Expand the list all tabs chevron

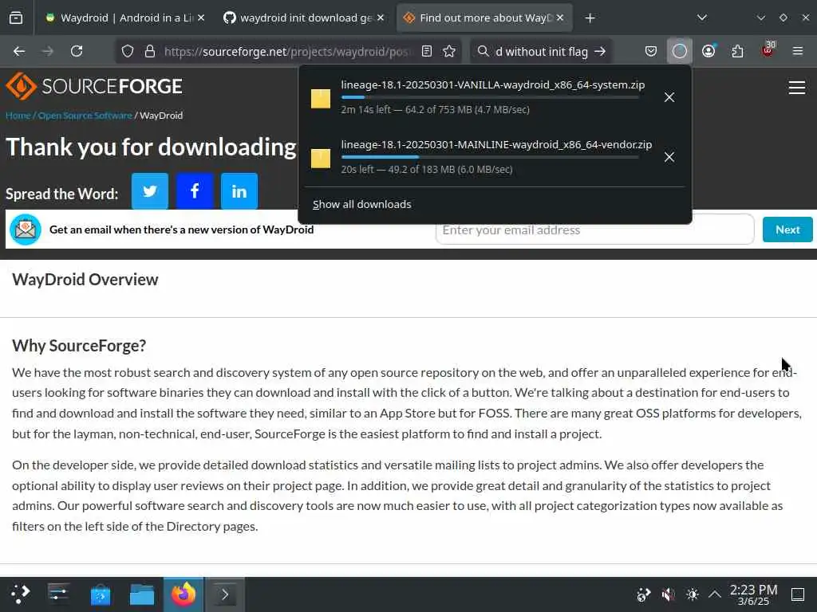pyautogui.click(x=702, y=18)
